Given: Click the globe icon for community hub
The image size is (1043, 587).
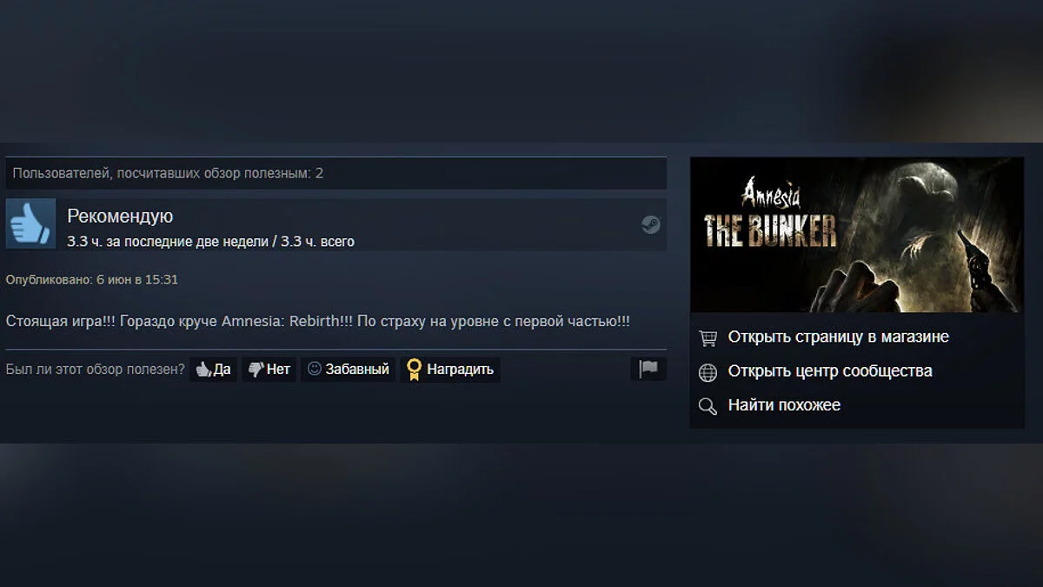Looking at the screenshot, I should [708, 372].
